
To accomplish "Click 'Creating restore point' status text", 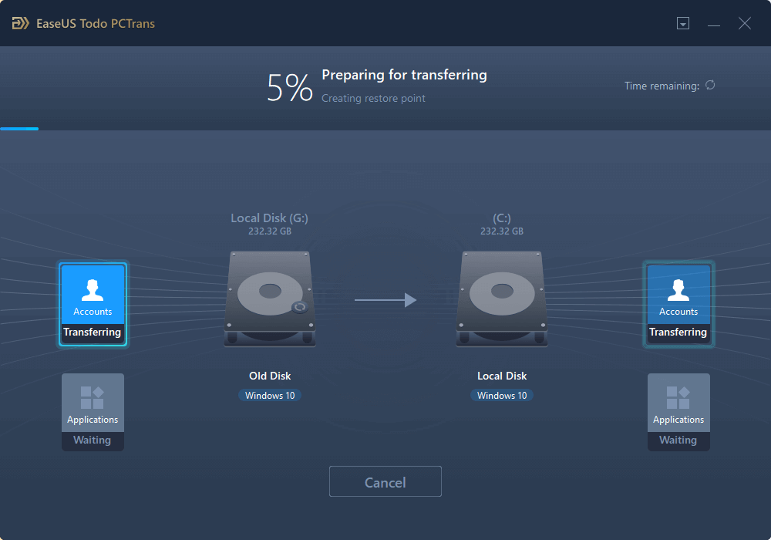I will (373, 99).
